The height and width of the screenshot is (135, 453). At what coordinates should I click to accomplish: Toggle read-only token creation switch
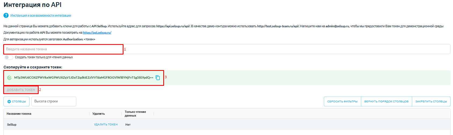click(x=9, y=57)
